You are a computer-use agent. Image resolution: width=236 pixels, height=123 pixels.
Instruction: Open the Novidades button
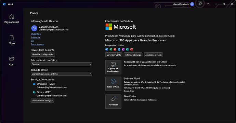(x=113, y=102)
